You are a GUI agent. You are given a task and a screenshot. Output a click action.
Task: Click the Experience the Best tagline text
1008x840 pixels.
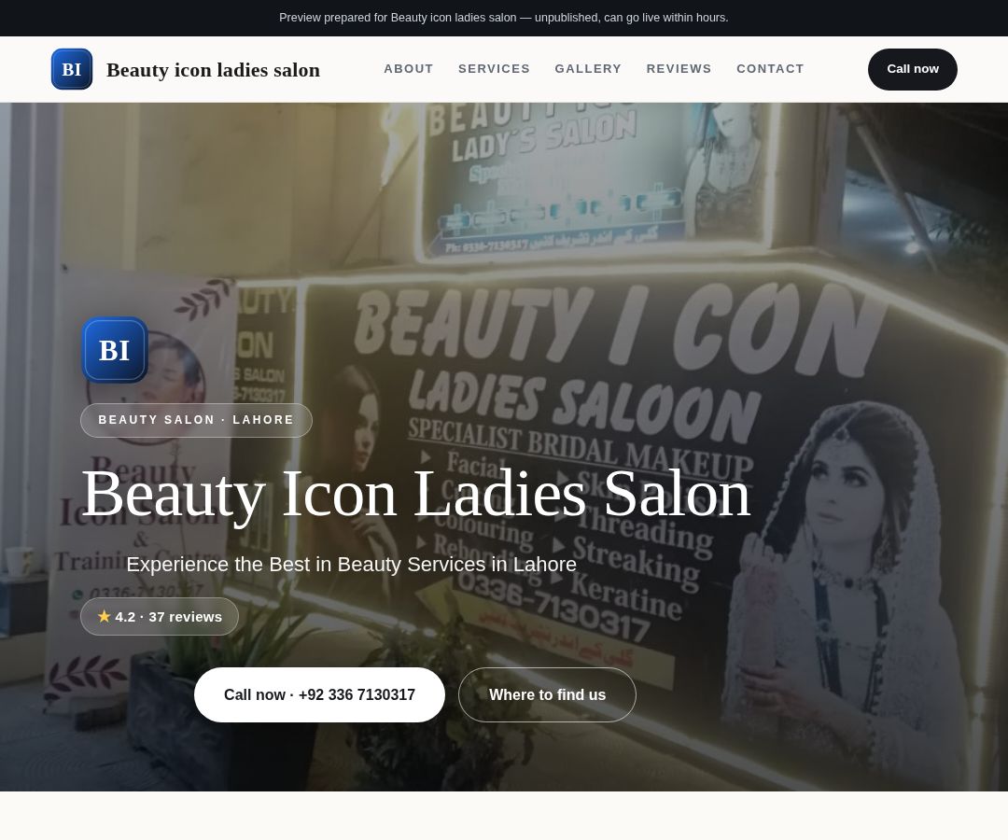pos(351,565)
